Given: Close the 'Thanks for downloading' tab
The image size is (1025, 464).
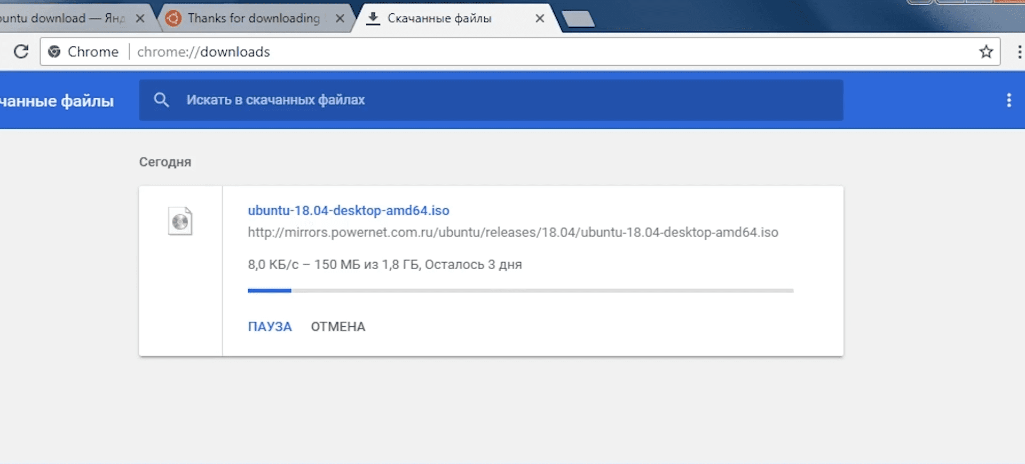Looking at the screenshot, I should (x=340, y=18).
